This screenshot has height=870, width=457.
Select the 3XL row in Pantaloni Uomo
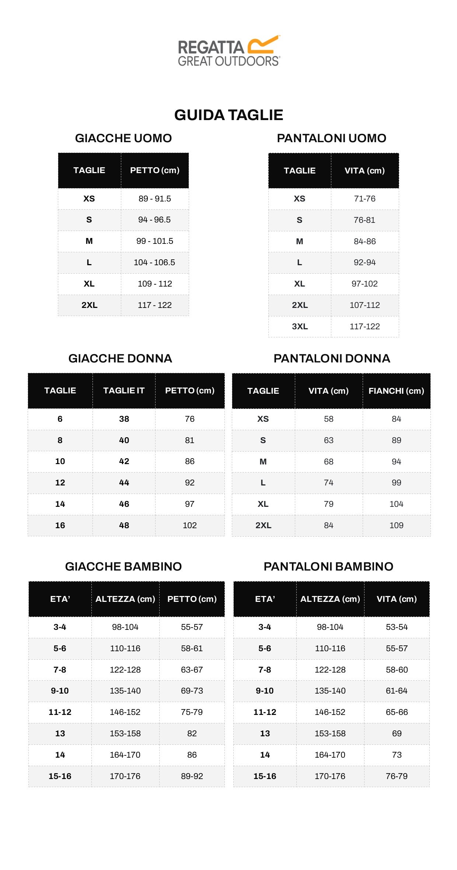tap(300, 326)
